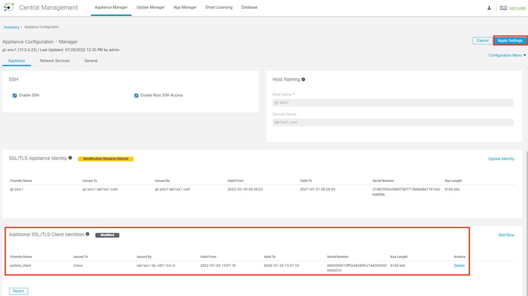Toggle Enable Root SSH Access checkbox
The height and width of the screenshot is (296, 528).
[x=136, y=96]
